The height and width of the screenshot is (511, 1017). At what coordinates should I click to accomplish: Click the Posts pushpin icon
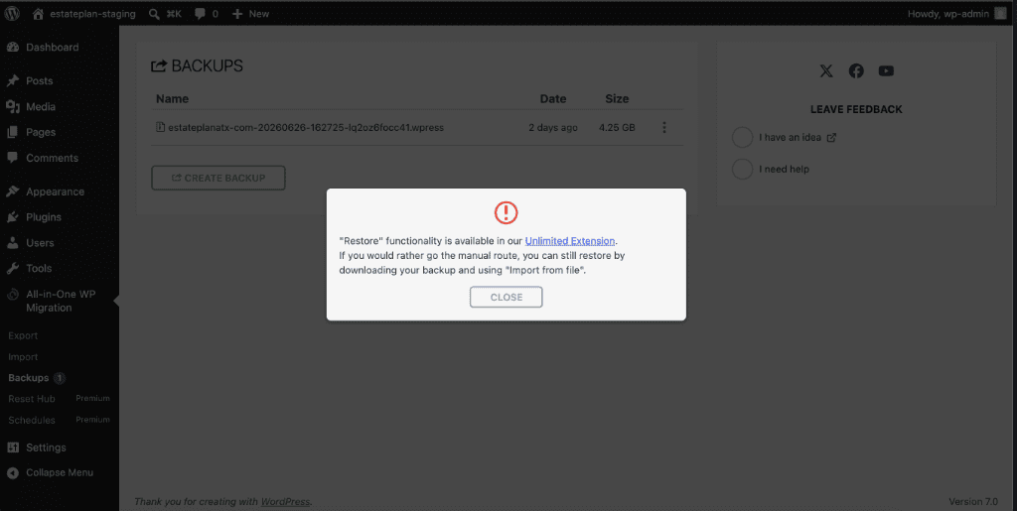(x=12, y=81)
